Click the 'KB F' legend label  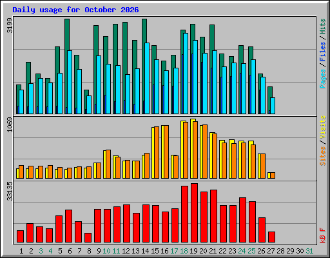[322, 235]
